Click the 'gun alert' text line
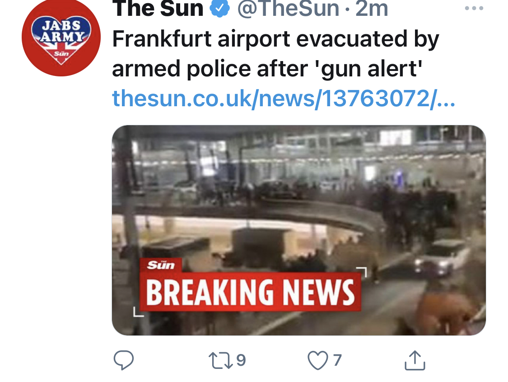Viewport: 508px width, 382px height. click(x=267, y=69)
